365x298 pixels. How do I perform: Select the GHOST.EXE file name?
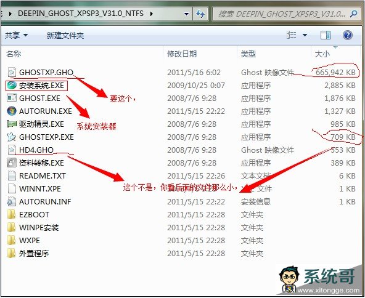point(39,98)
